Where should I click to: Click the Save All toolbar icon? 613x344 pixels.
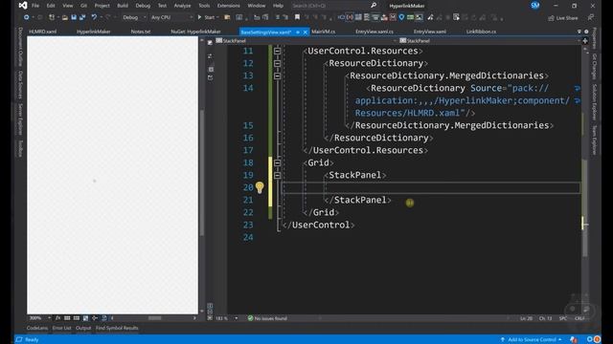tap(82, 17)
